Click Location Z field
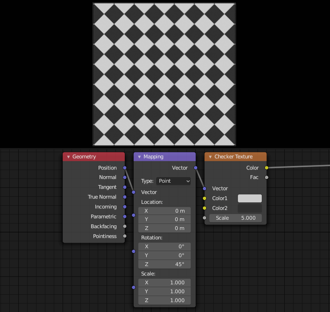 (x=165, y=228)
